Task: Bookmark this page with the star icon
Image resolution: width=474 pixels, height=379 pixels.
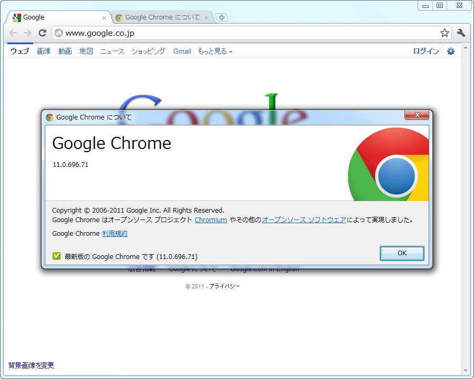Action: click(445, 33)
